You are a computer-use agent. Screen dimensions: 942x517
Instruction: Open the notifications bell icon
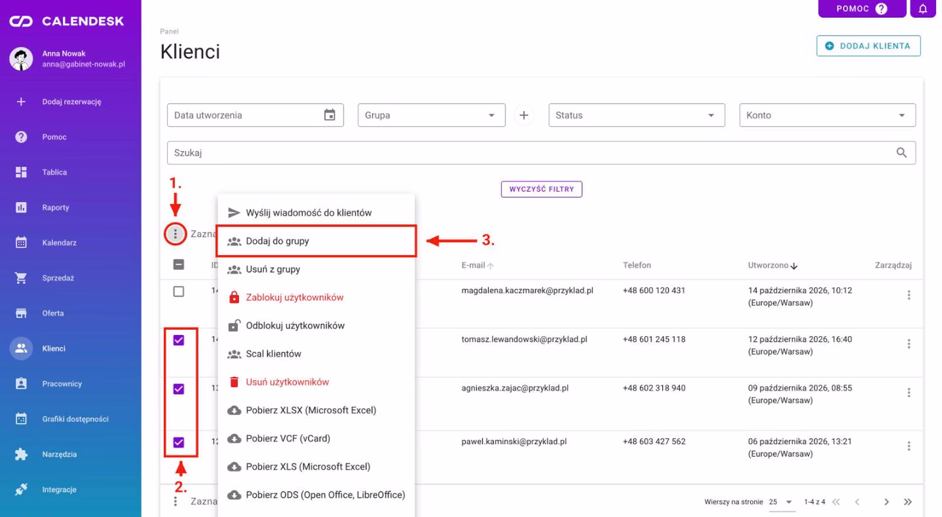922,9
